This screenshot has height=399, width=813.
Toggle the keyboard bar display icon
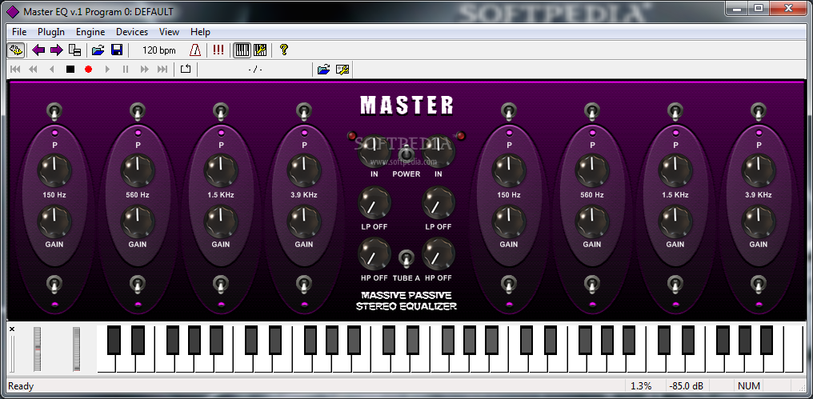[x=242, y=50]
